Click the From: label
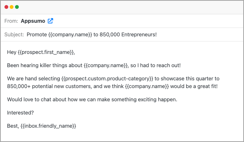Viewport: 244px width, 142px height. click(x=11, y=21)
